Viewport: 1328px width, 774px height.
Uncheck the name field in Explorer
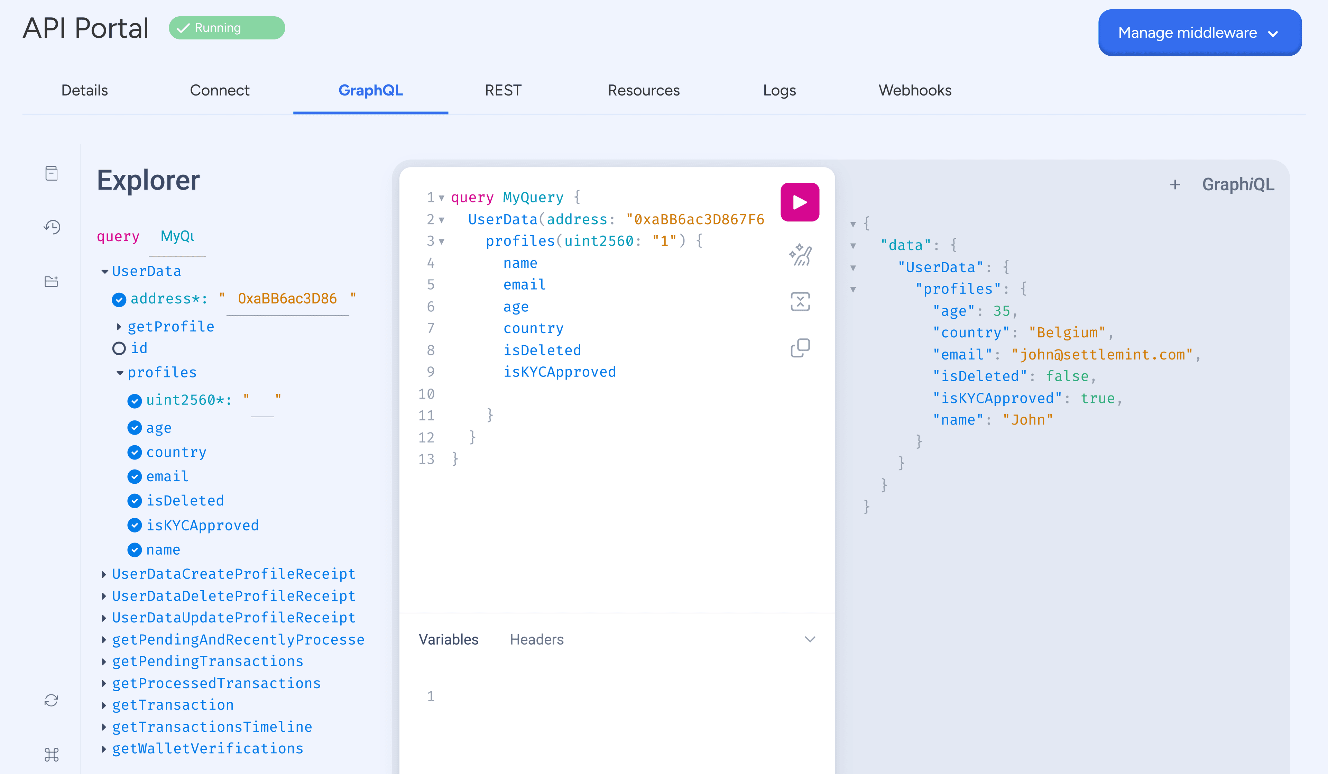(135, 550)
